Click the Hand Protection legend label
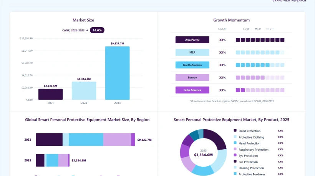Viewport: 315px width, 176px height. 250,131
